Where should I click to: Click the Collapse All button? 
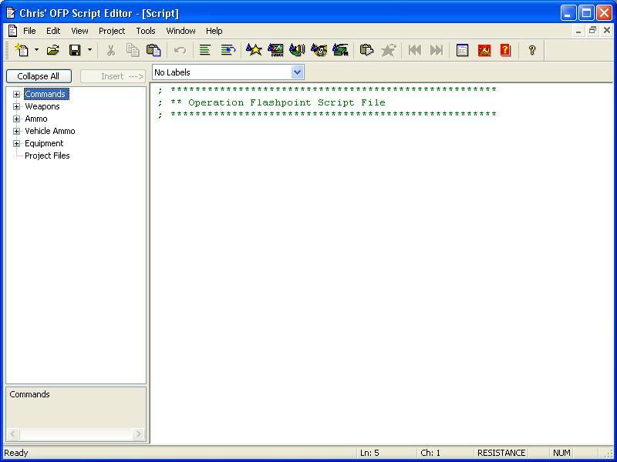pos(39,76)
